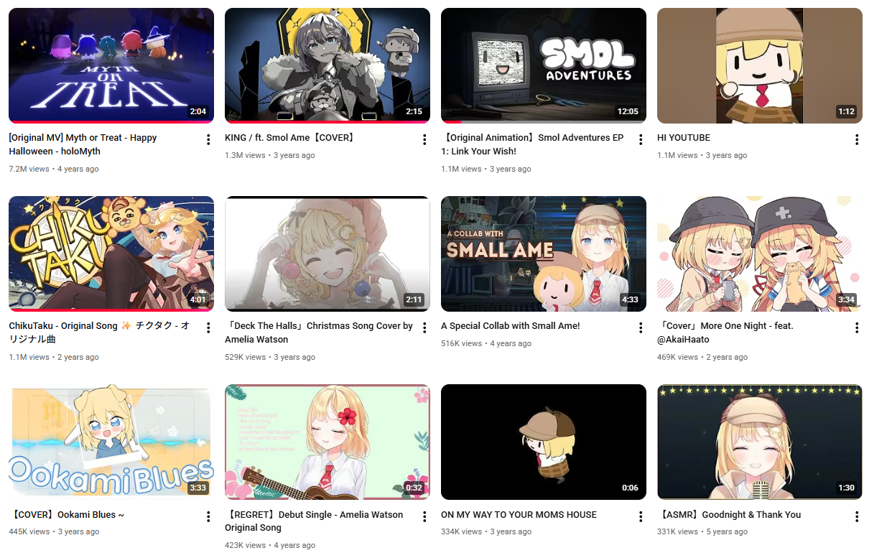
Task: Click the red watch progress bar under Myth or Treat
Action: tap(111, 122)
